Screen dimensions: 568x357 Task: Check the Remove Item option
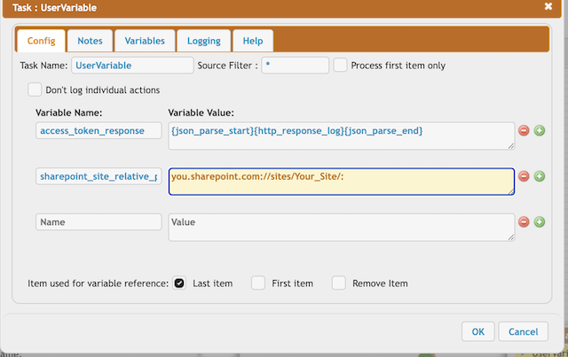point(339,283)
